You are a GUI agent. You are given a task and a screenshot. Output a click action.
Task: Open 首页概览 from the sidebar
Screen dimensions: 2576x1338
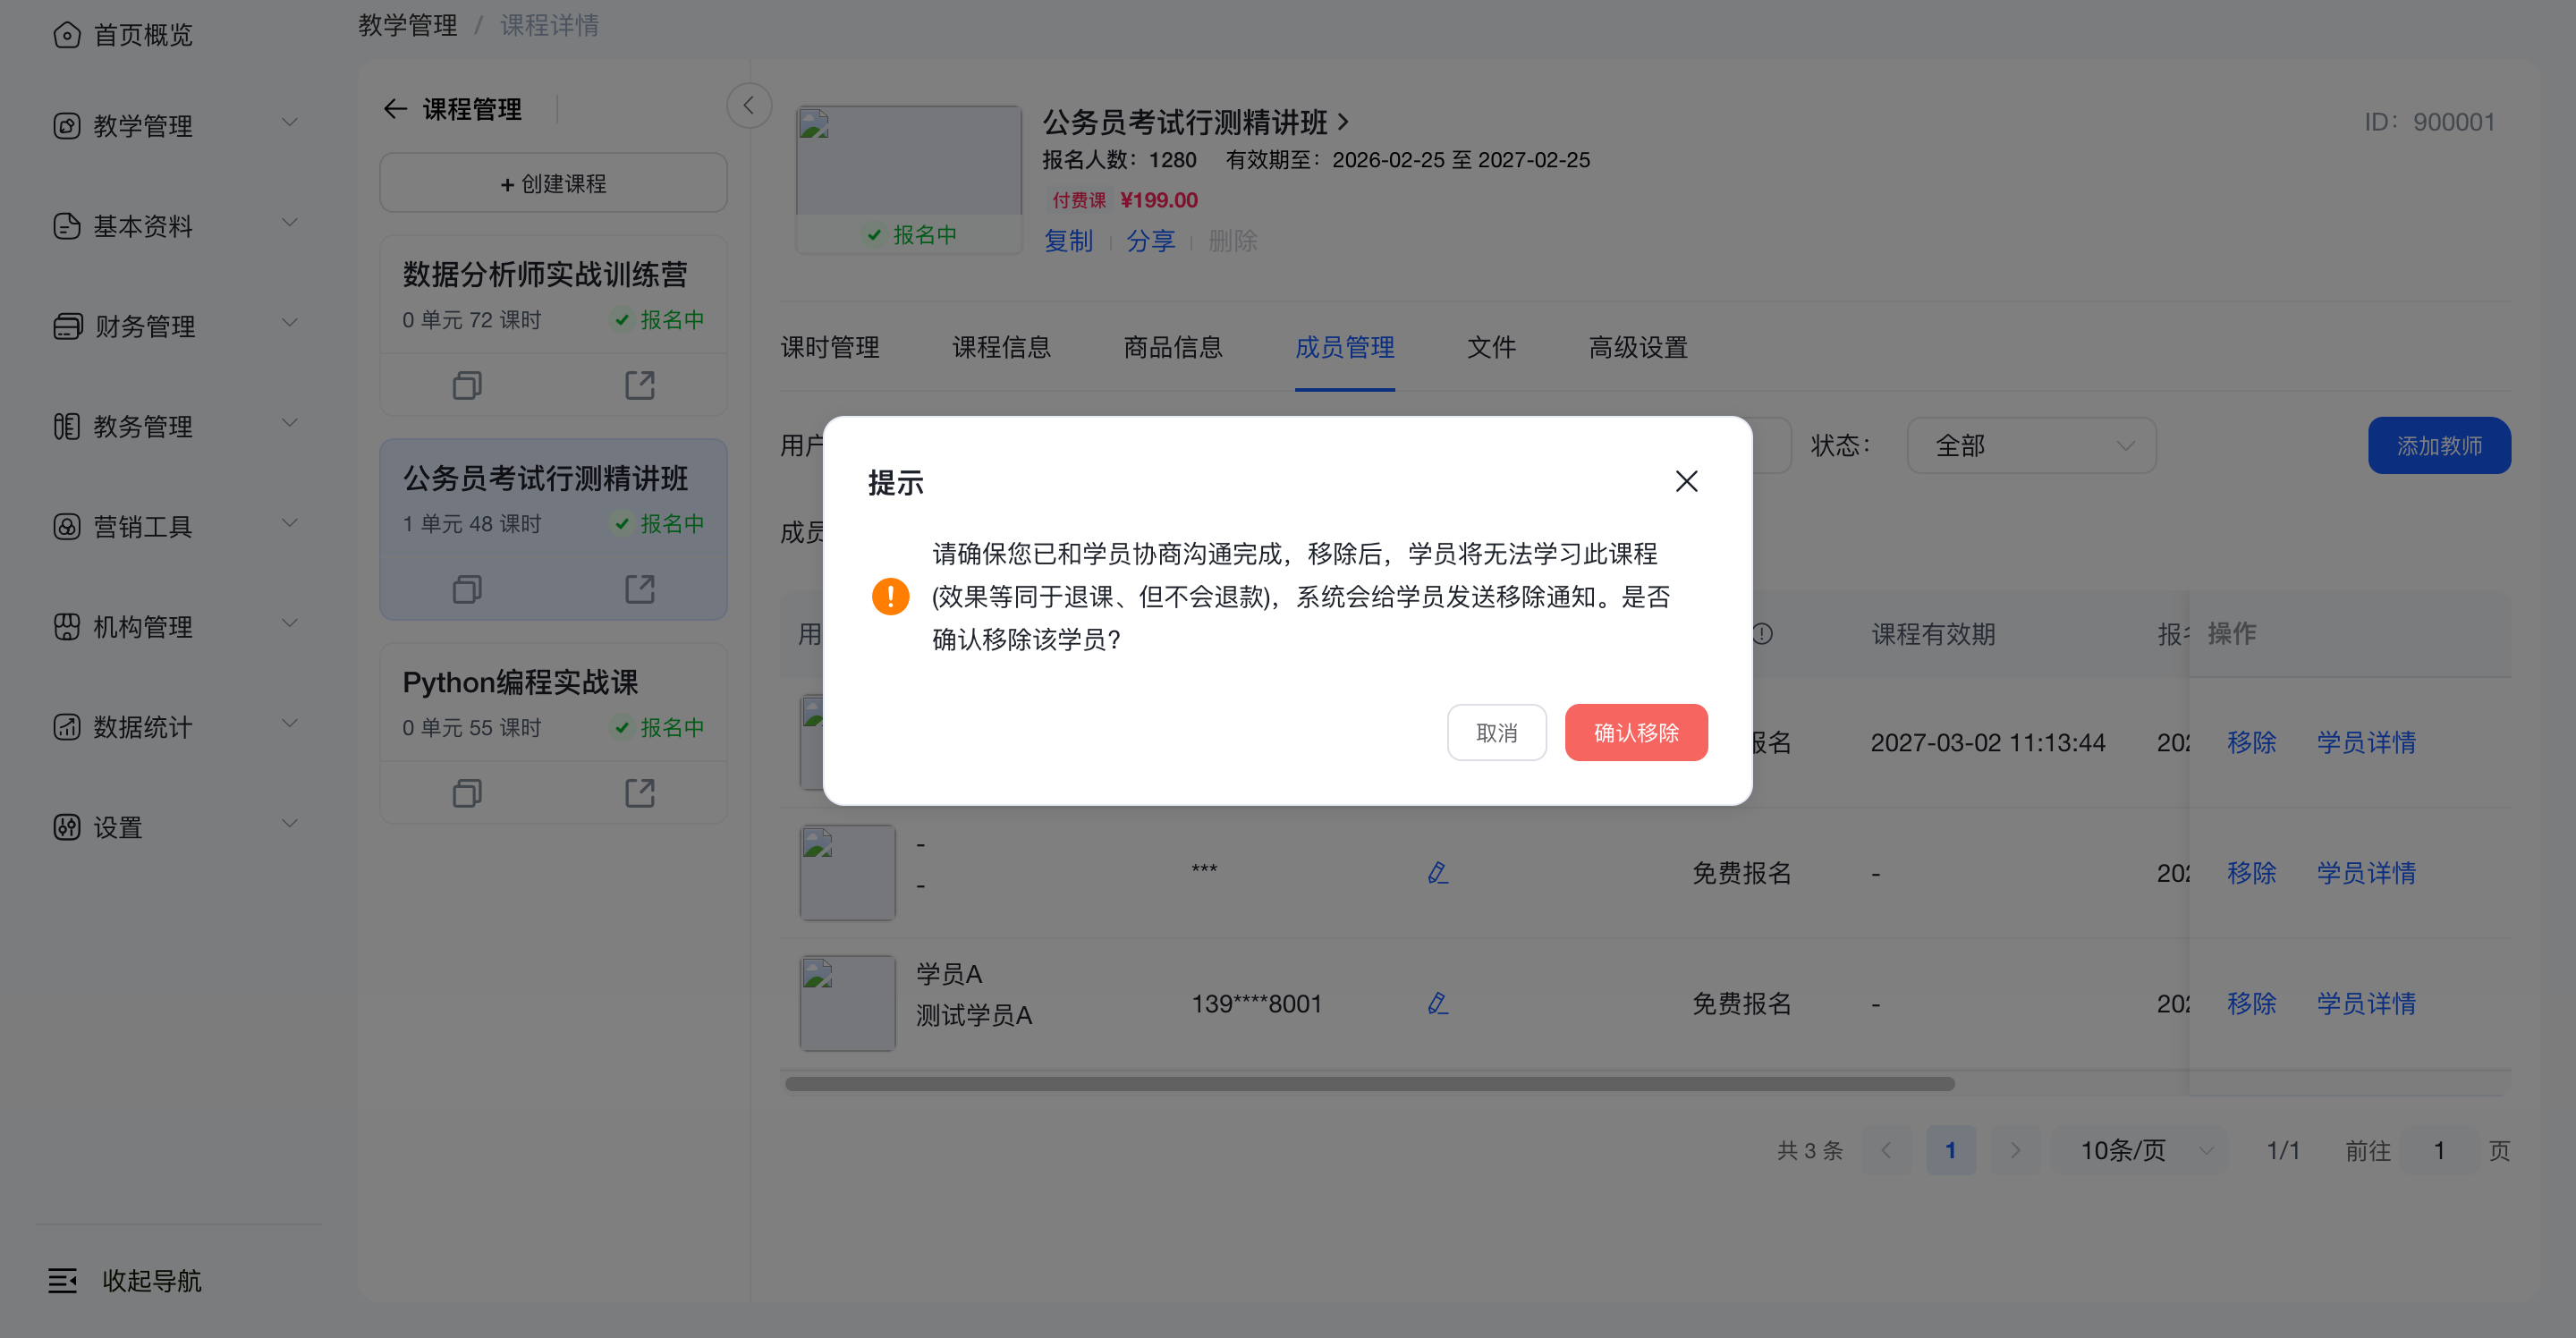tap(122, 35)
